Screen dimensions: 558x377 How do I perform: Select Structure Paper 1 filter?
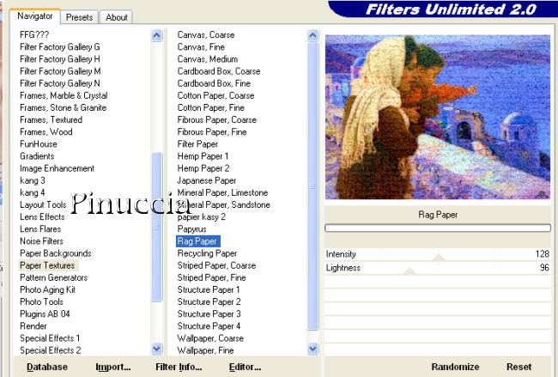[x=209, y=289]
